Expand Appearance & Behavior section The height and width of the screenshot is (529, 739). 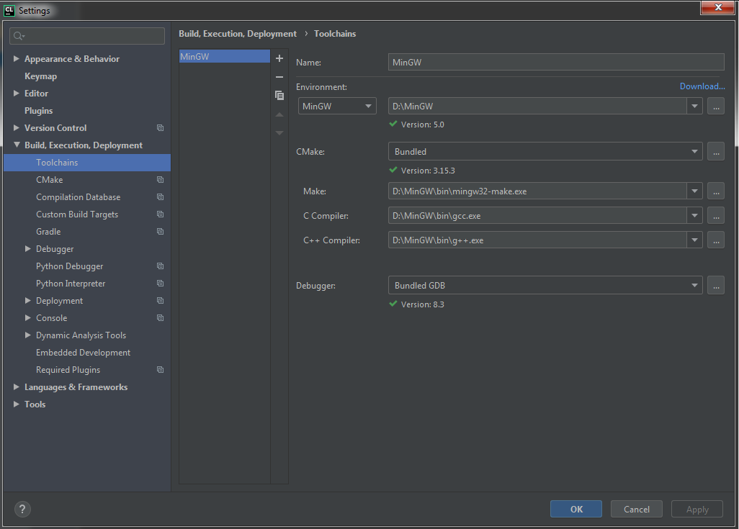click(17, 58)
